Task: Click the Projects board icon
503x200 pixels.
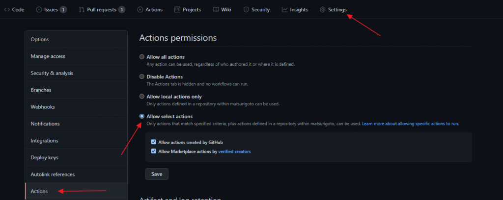Action: tap(177, 9)
